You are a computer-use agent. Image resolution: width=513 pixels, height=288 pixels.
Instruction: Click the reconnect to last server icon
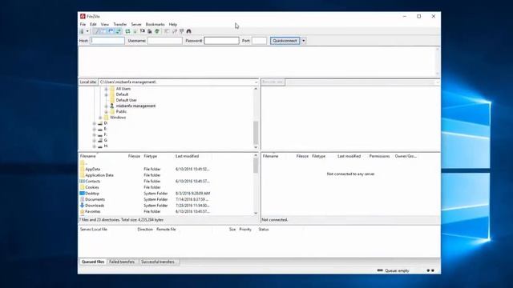(x=157, y=31)
